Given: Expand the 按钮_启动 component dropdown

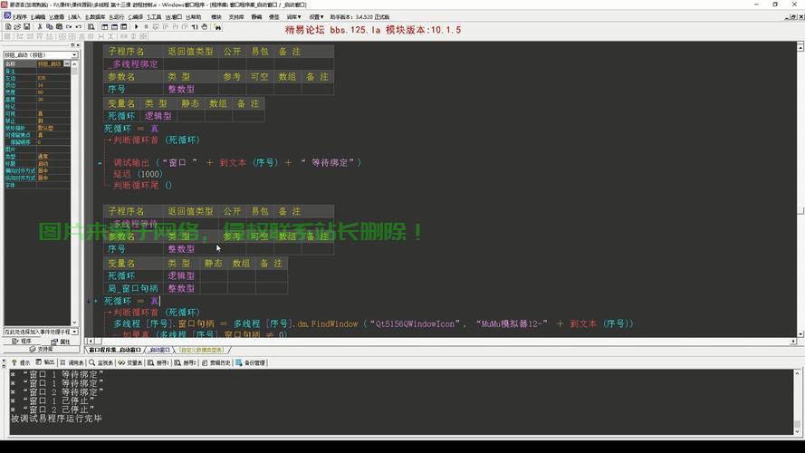Looking at the screenshot, I should coord(75,54).
